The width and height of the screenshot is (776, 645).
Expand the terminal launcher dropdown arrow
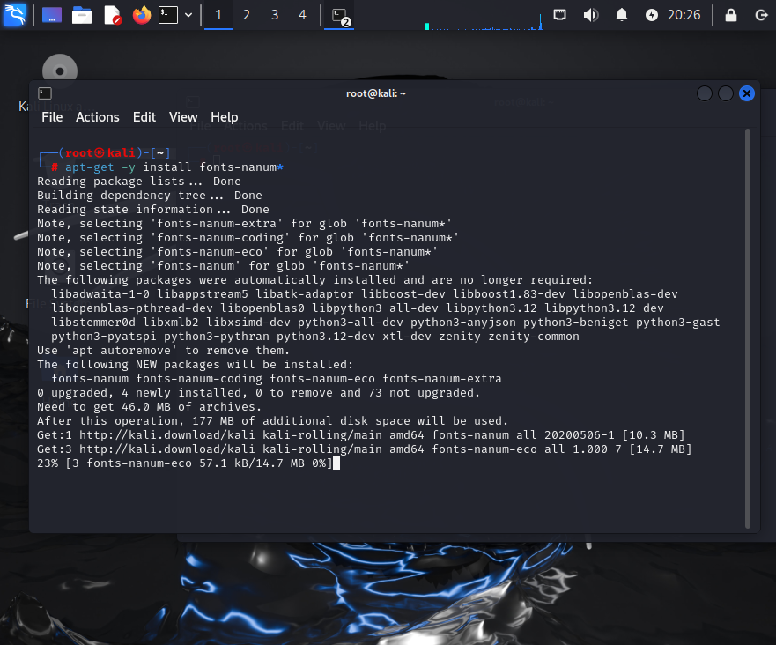tap(188, 15)
